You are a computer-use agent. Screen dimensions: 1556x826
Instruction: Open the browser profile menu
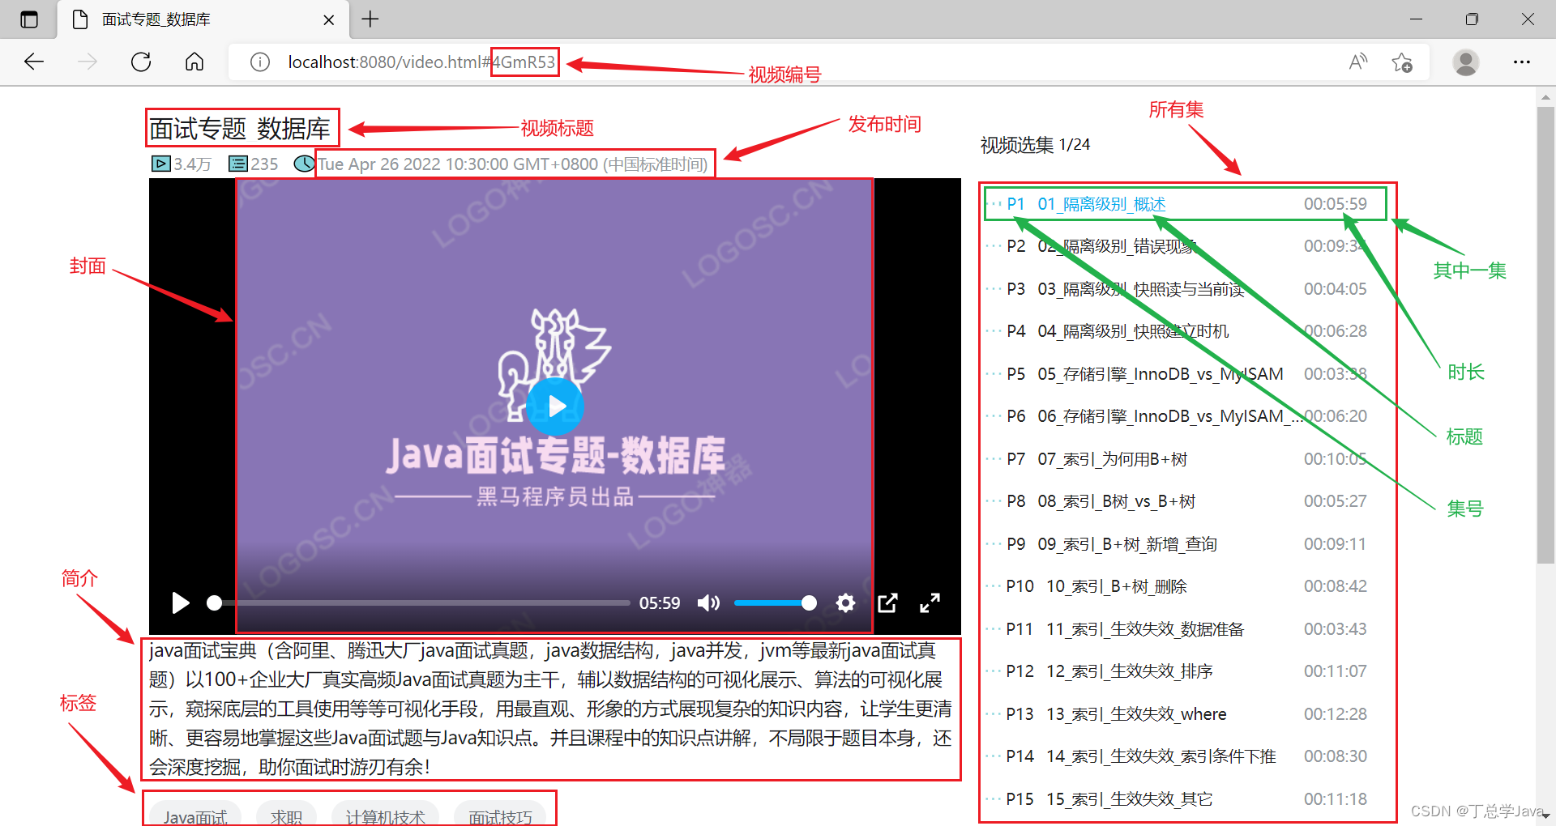(x=1466, y=62)
